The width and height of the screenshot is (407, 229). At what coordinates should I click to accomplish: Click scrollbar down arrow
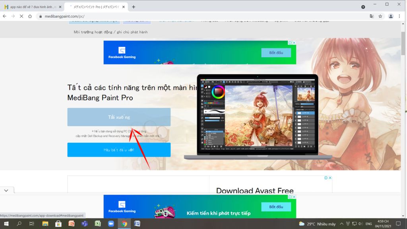point(403,216)
